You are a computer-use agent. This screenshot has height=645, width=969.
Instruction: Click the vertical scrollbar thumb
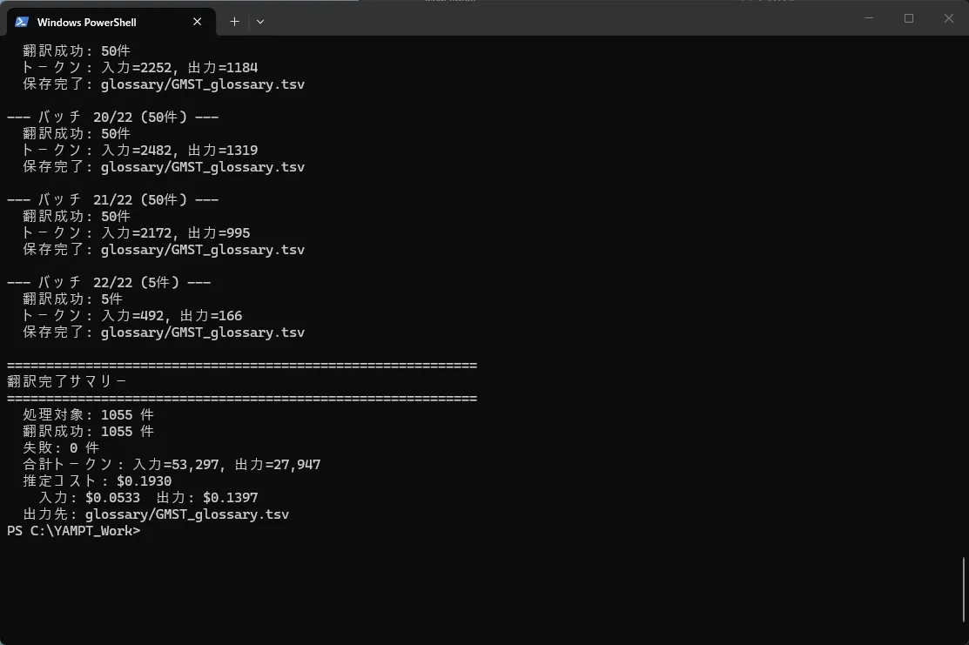click(963, 589)
